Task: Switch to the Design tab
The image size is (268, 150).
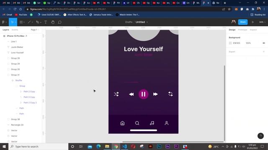Action: click(x=232, y=30)
